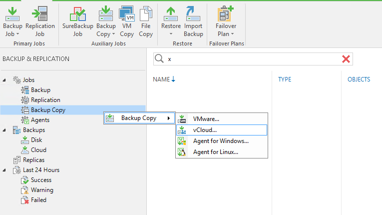Click the magnifying glass search icon
The image size is (382, 215).
(x=159, y=59)
